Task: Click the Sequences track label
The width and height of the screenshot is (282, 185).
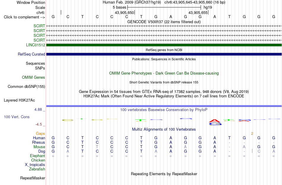Action: pyautogui.click(x=35, y=63)
